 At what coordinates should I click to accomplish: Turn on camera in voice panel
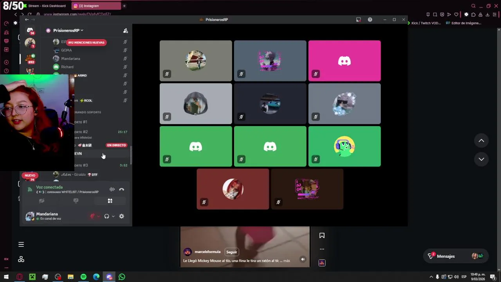[41, 201]
